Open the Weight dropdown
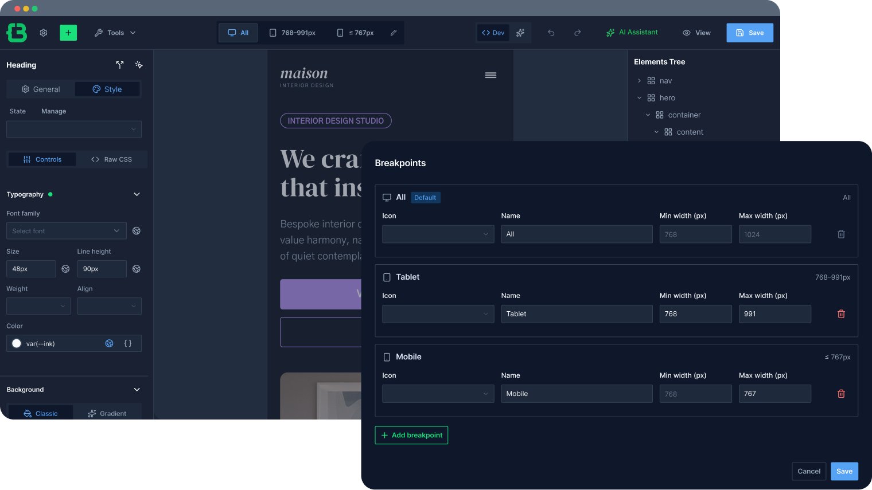The width and height of the screenshot is (872, 490). (38, 306)
